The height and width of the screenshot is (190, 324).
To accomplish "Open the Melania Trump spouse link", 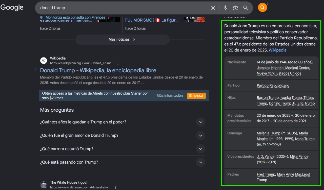I will [x=269, y=133].
